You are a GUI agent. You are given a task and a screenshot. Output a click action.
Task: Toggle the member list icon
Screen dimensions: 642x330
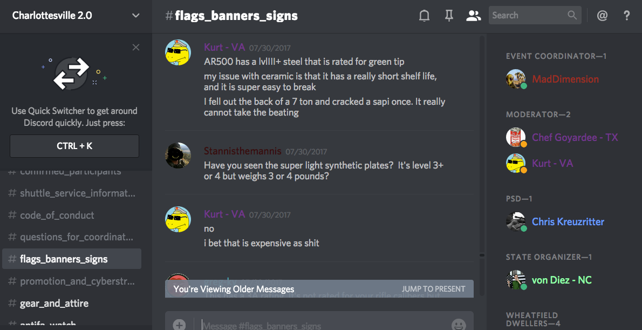tap(473, 16)
